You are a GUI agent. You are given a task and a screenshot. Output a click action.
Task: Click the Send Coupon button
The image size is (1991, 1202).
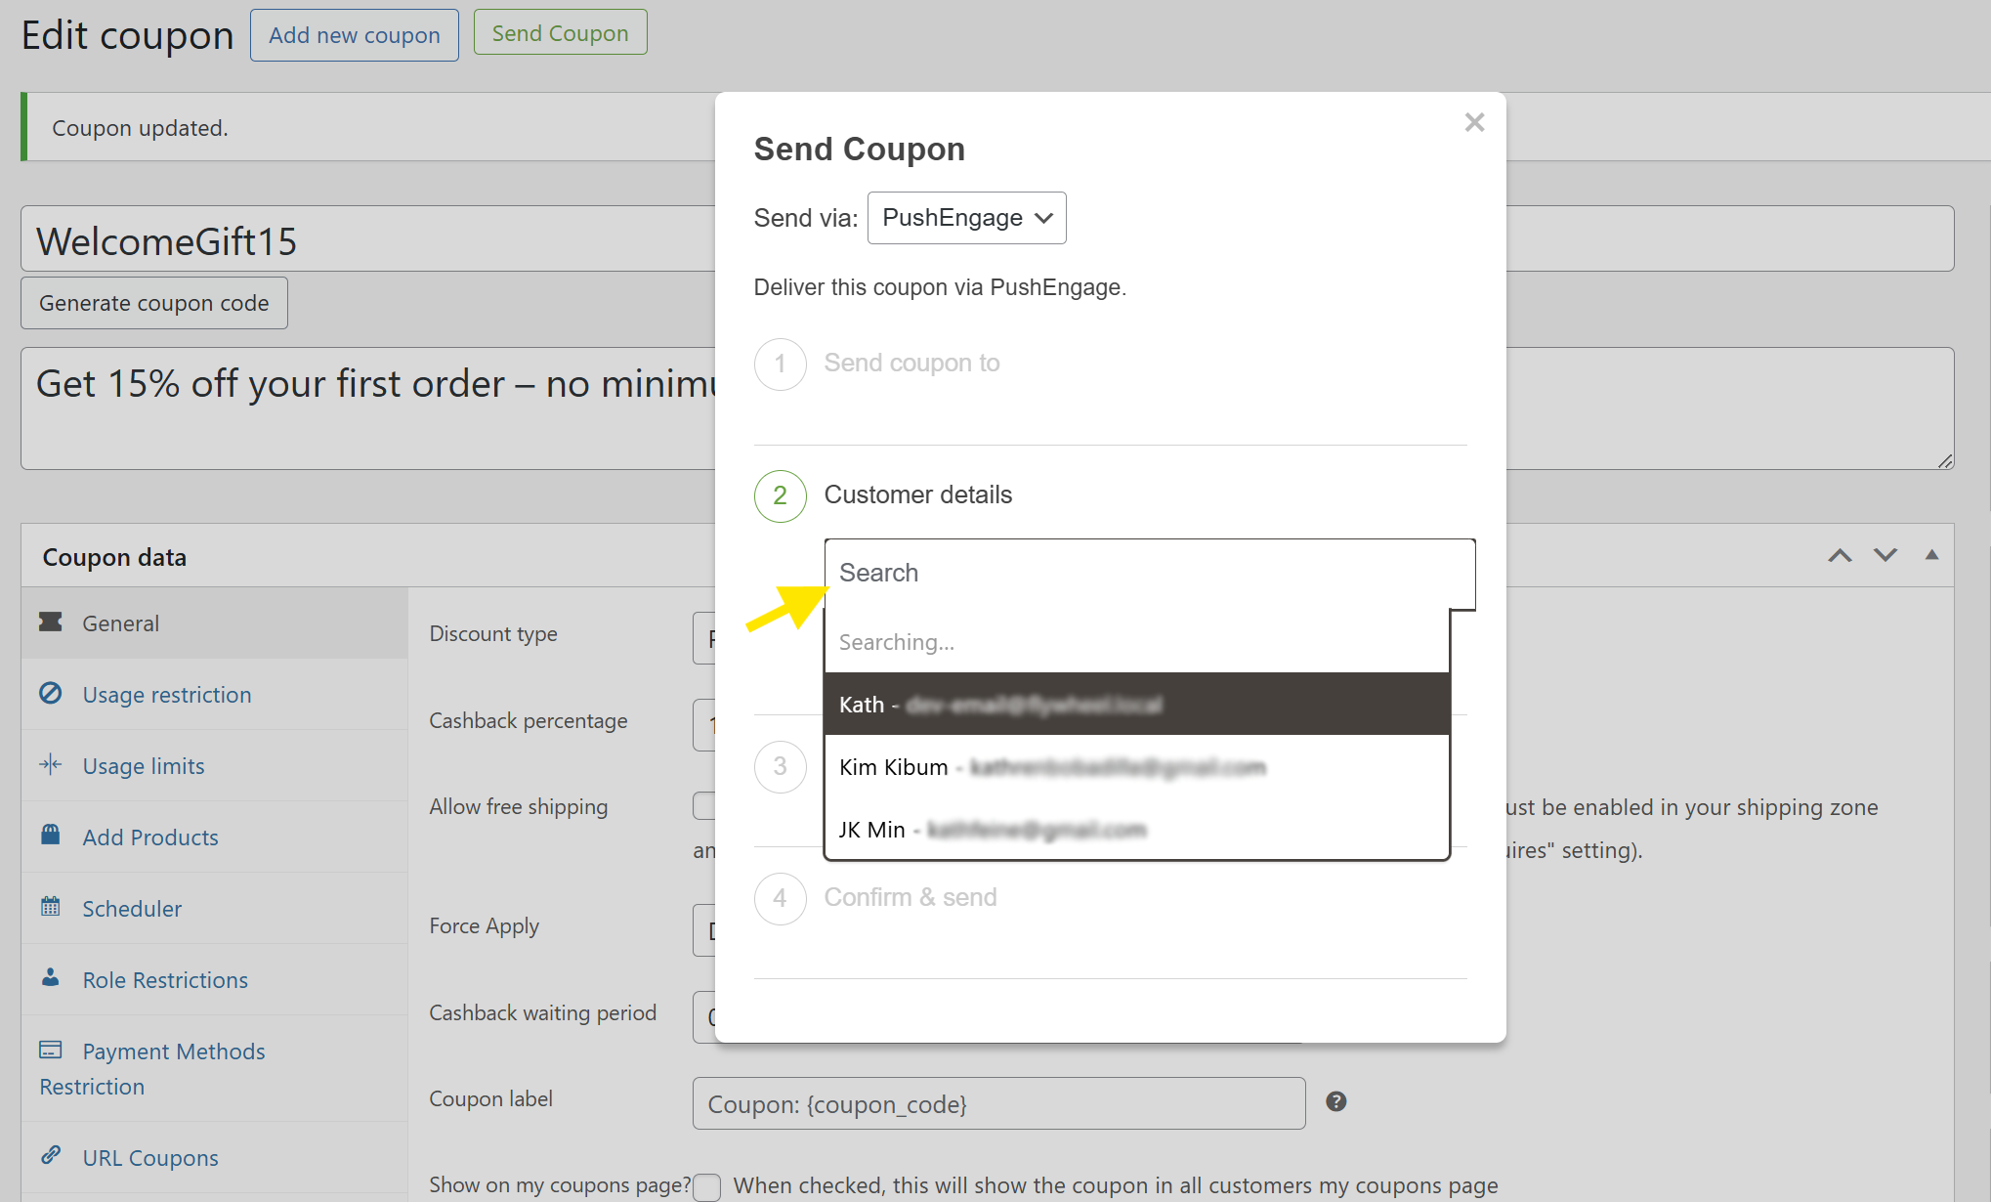560,33
